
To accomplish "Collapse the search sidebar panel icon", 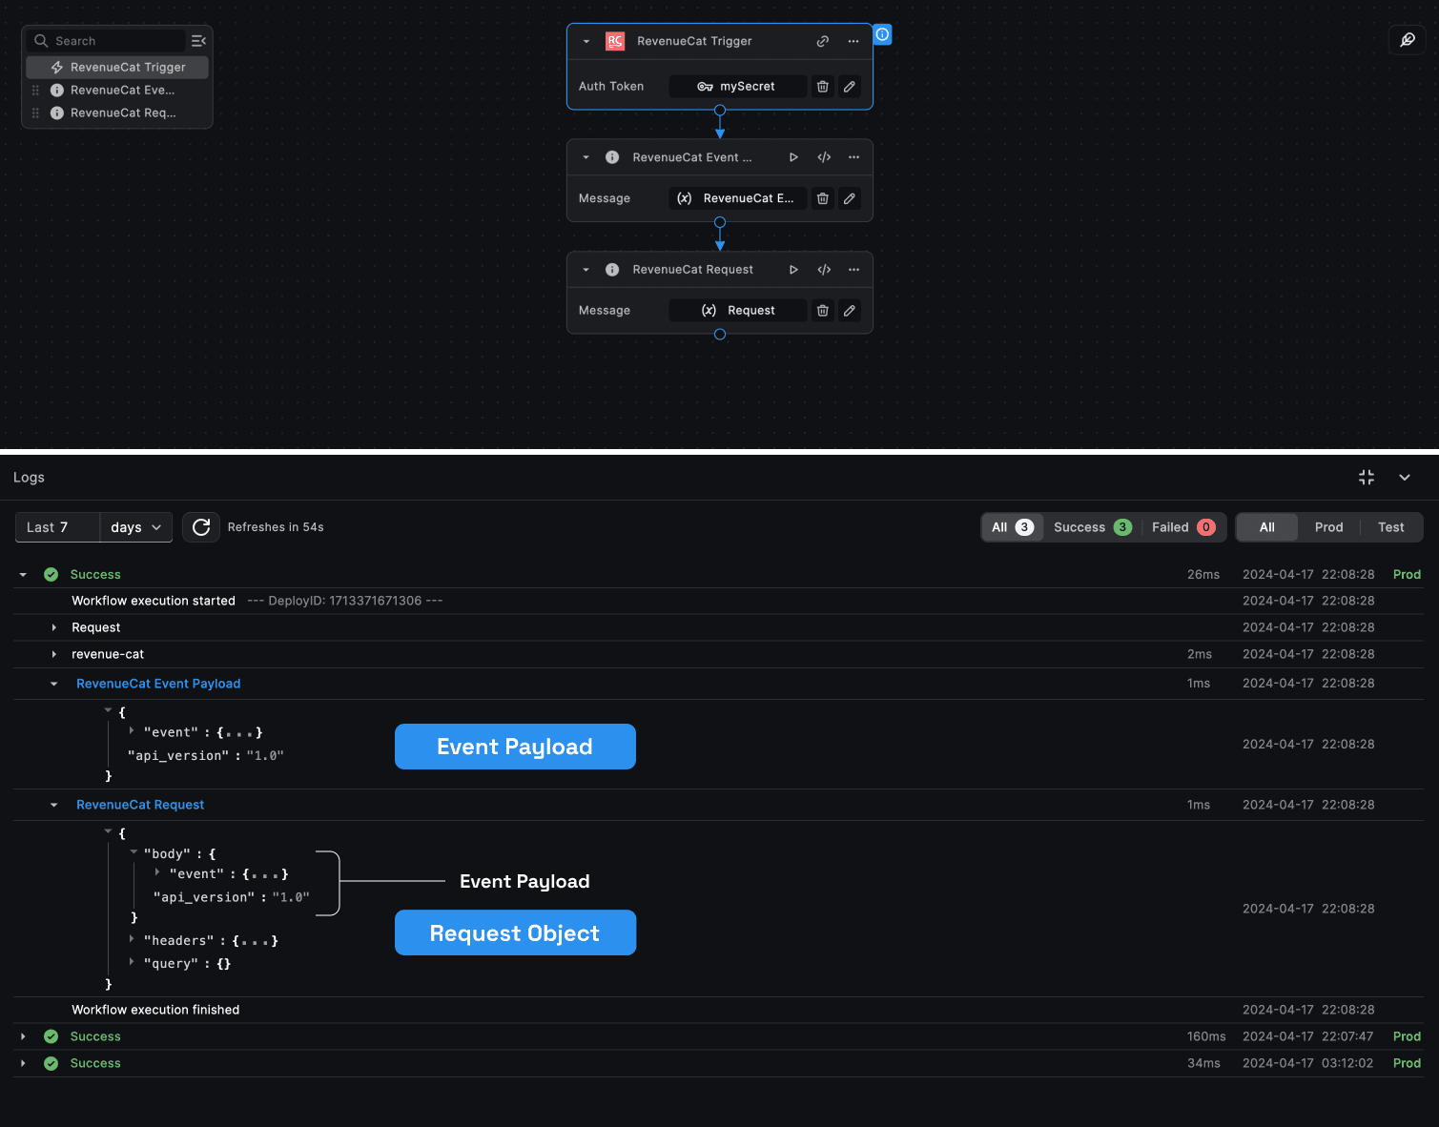I will click(198, 41).
